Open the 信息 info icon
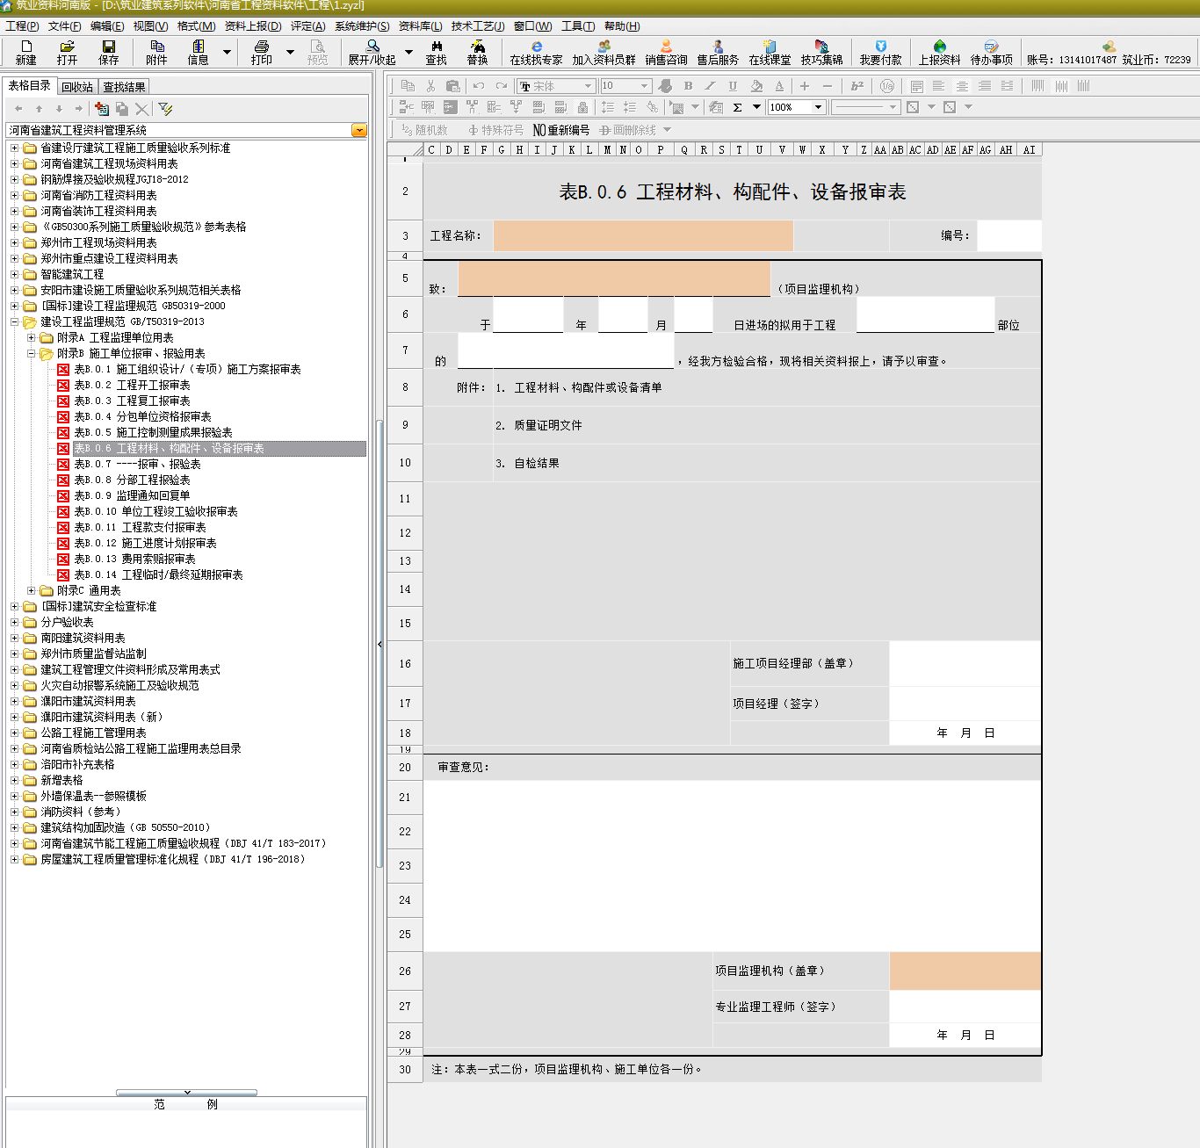The height and width of the screenshot is (1148, 1200). tap(198, 53)
